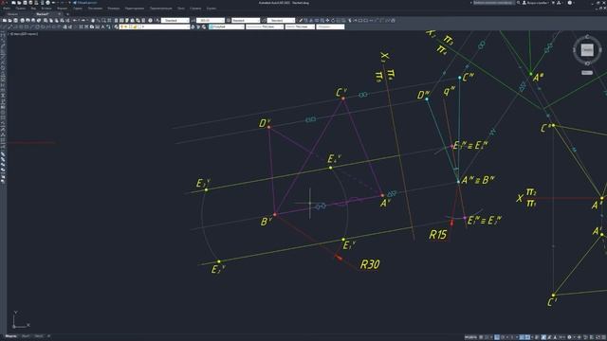Screen dimensions: 607x341
Task: Click the search magnifier icon in title bar
Action: (x=519, y=3)
